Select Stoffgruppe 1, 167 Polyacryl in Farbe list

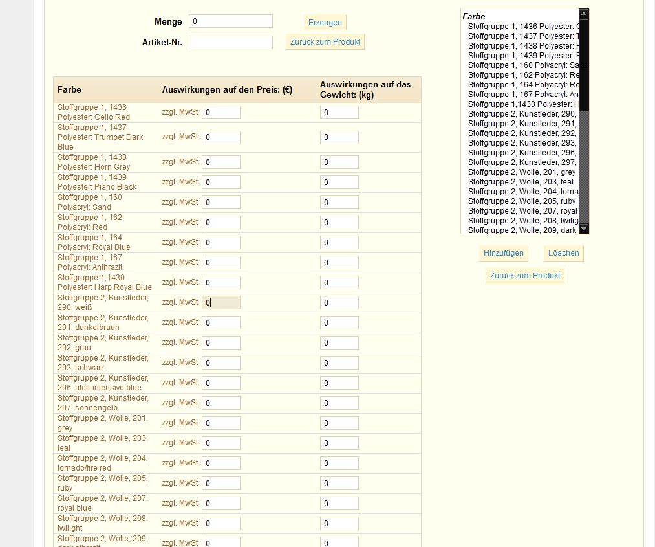click(x=523, y=94)
